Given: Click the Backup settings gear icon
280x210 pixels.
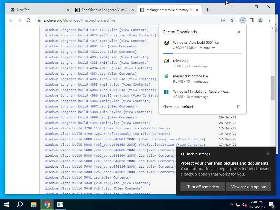Looking at the screenshot, I should [x=182, y=154].
